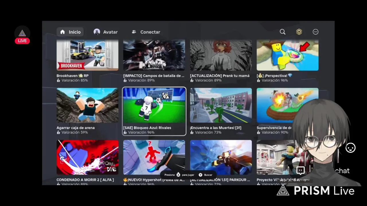This screenshot has width=367, height=206.
Task: Open the Inicio tab
Action: click(x=70, y=32)
